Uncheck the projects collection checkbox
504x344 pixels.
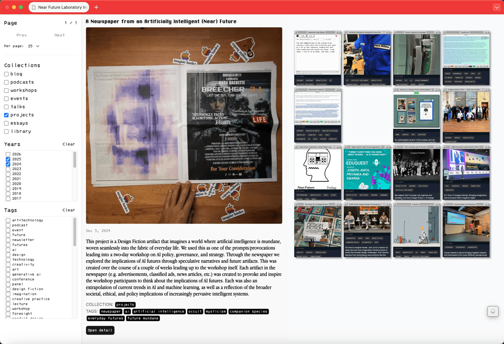[6, 115]
